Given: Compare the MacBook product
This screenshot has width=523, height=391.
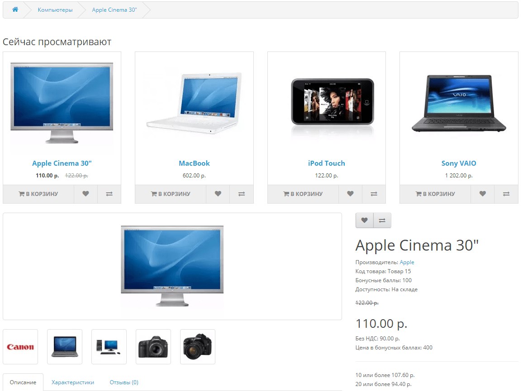Looking at the screenshot, I should pos(242,194).
